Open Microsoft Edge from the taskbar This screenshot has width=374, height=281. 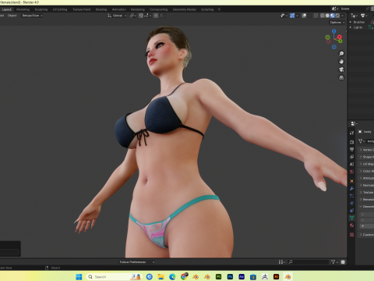pyautogui.click(x=172, y=276)
